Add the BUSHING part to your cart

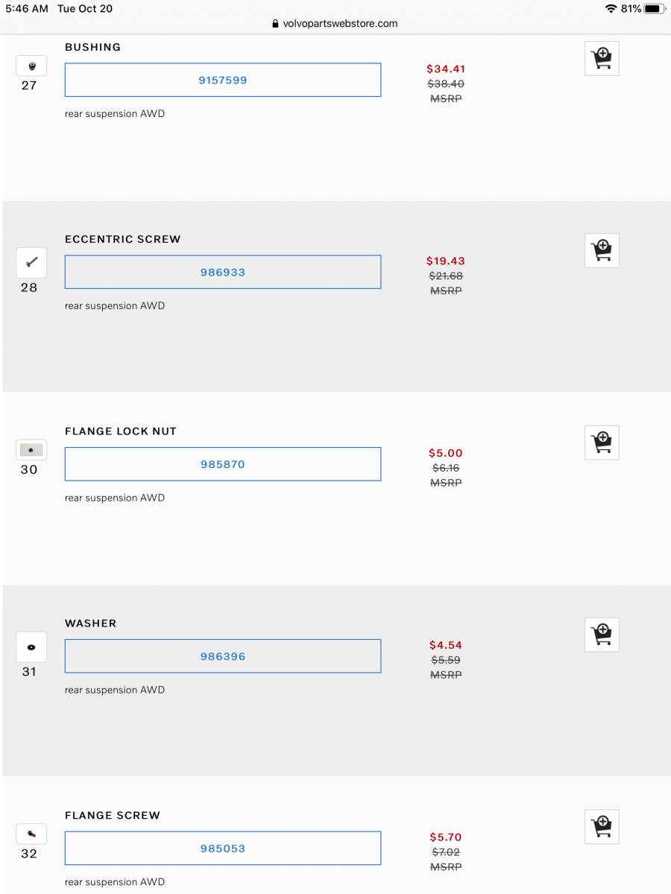(601, 57)
